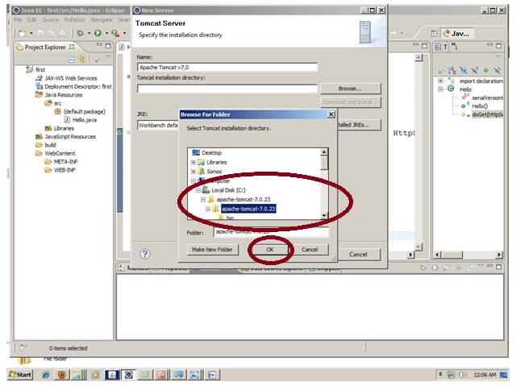This screenshot has width=516, height=386.
Task: Switch to the Java EE perspective button
Action: [457, 34]
